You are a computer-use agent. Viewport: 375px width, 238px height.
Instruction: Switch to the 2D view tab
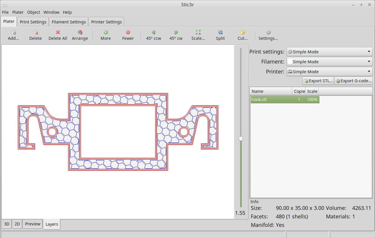(x=17, y=224)
